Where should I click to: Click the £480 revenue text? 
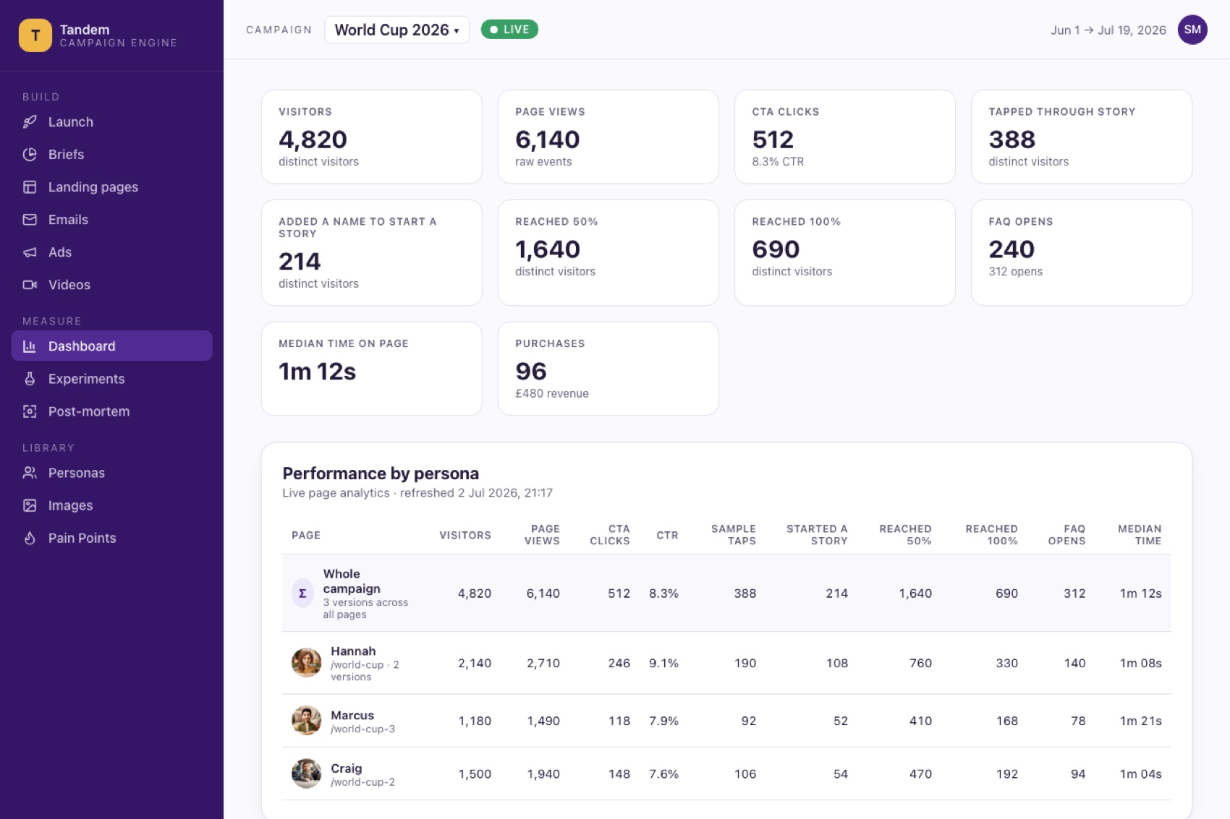point(552,394)
